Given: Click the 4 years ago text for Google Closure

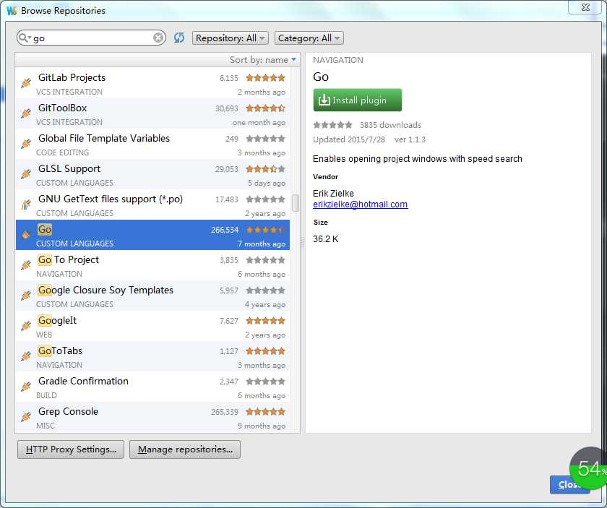Looking at the screenshot, I should point(264,304).
